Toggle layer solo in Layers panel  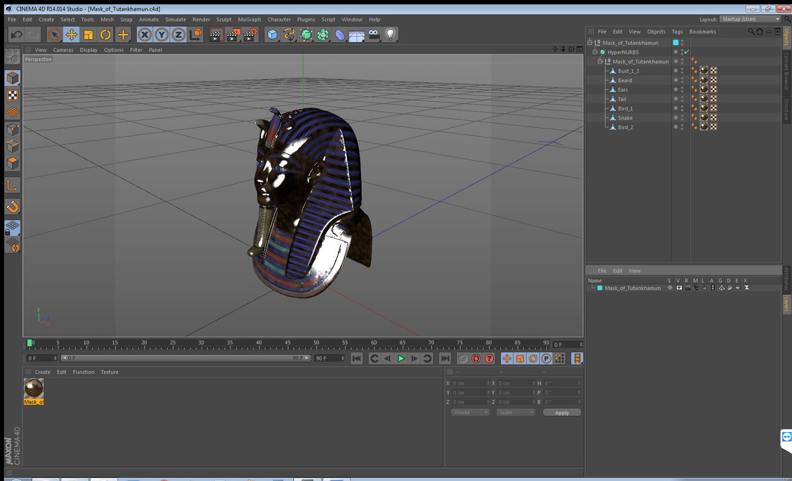point(670,288)
